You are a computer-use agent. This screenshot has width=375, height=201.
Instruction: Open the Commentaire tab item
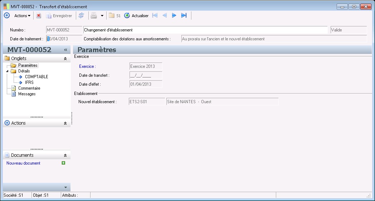point(29,88)
